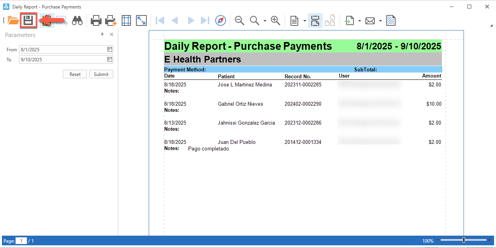Expand the Send email dropdown arrow
The height and width of the screenshot is (248, 496).
[x=380, y=21]
